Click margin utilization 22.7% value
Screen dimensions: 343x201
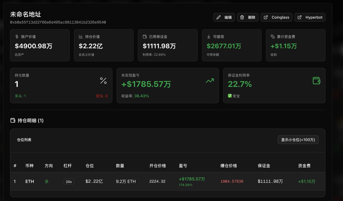tap(240, 84)
